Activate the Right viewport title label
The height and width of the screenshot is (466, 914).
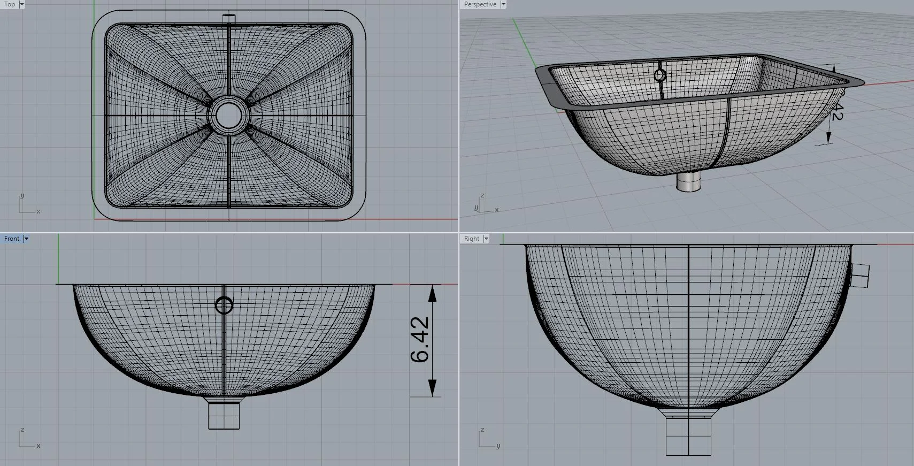(x=472, y=239)
